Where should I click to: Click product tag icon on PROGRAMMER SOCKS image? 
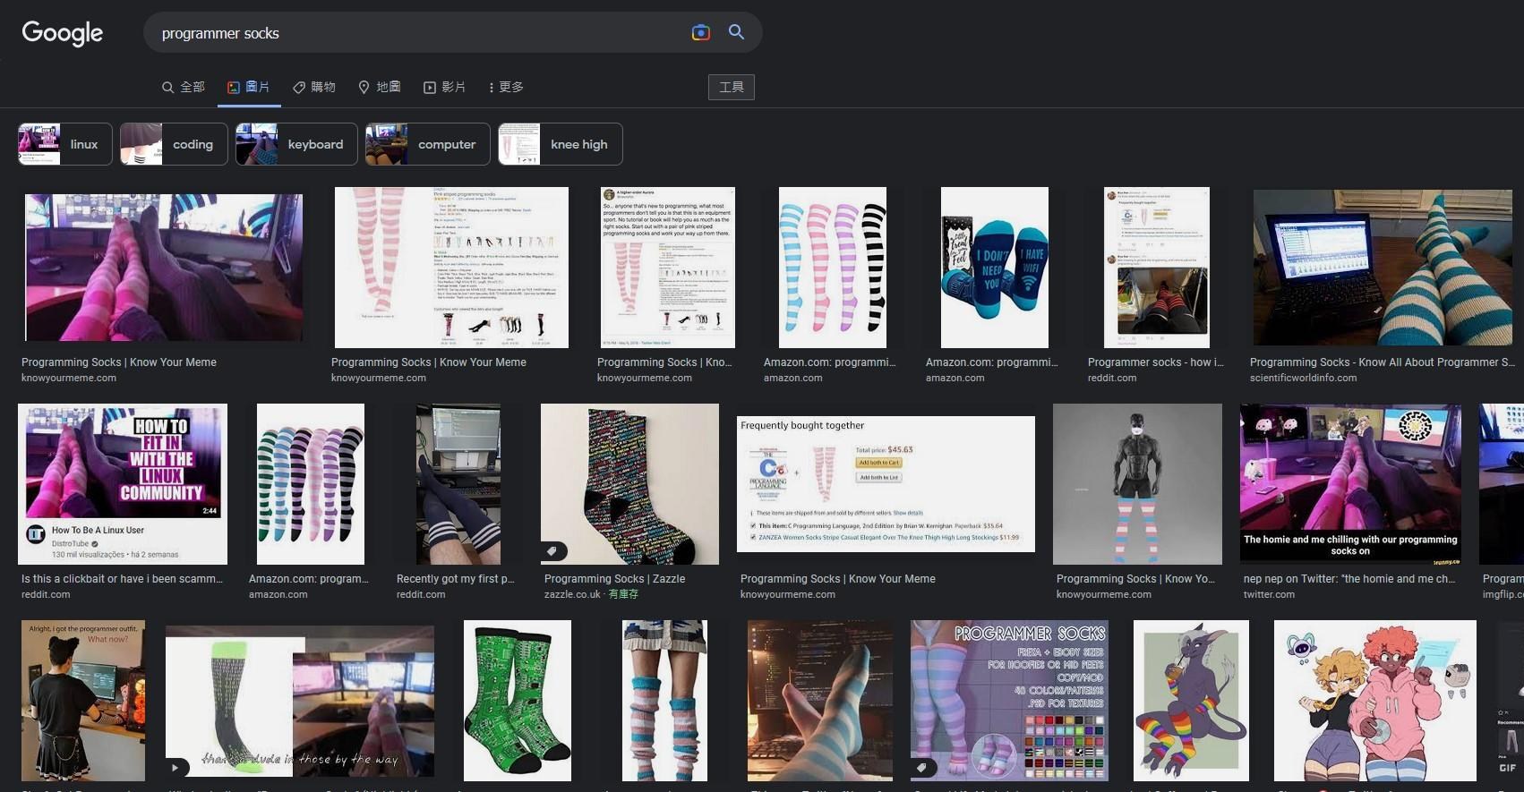(x=923, y=768)
